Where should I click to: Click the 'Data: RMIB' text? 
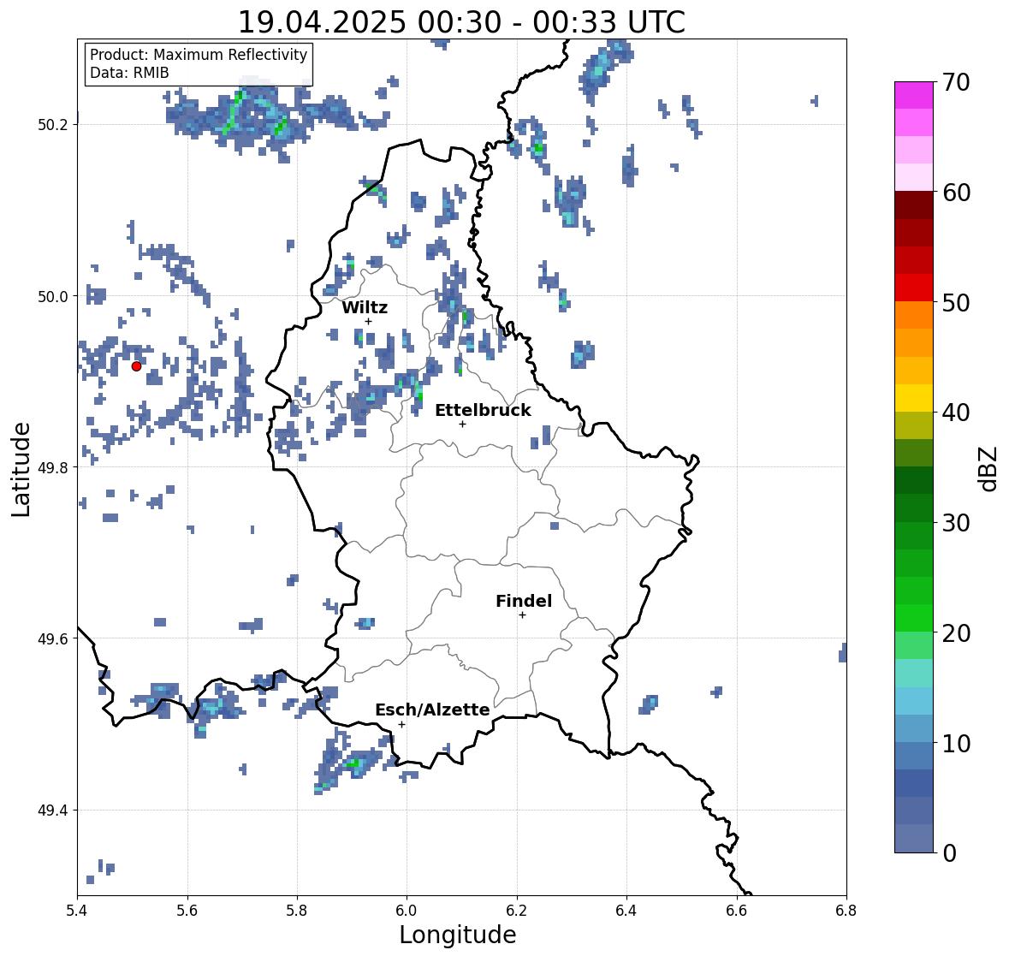point(129,73)
